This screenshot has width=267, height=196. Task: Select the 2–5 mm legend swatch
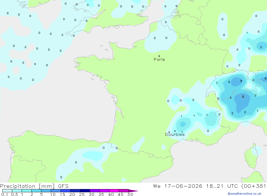pos(36,191)
